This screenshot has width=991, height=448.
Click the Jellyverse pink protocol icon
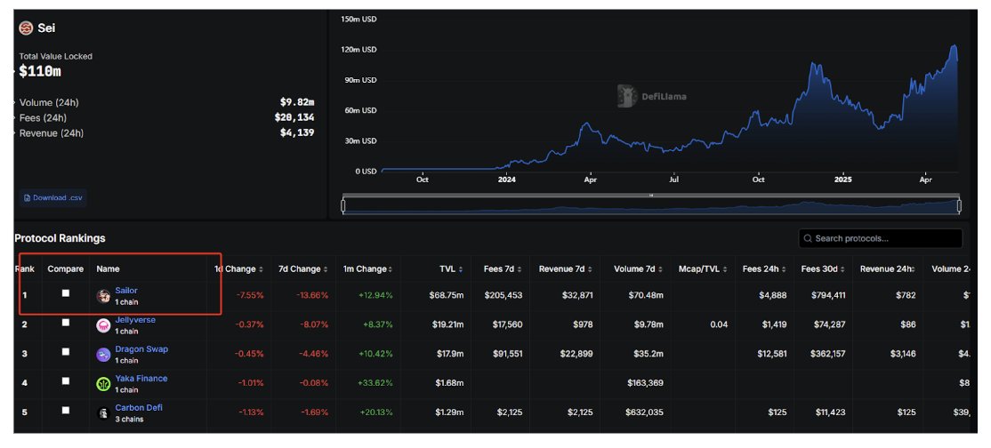[x=104, y=325]
